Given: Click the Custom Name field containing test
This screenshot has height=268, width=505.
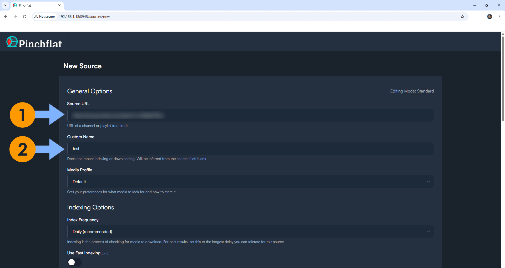Looking at the screenshot, I should pyautogui.click(x=250, y=148).
